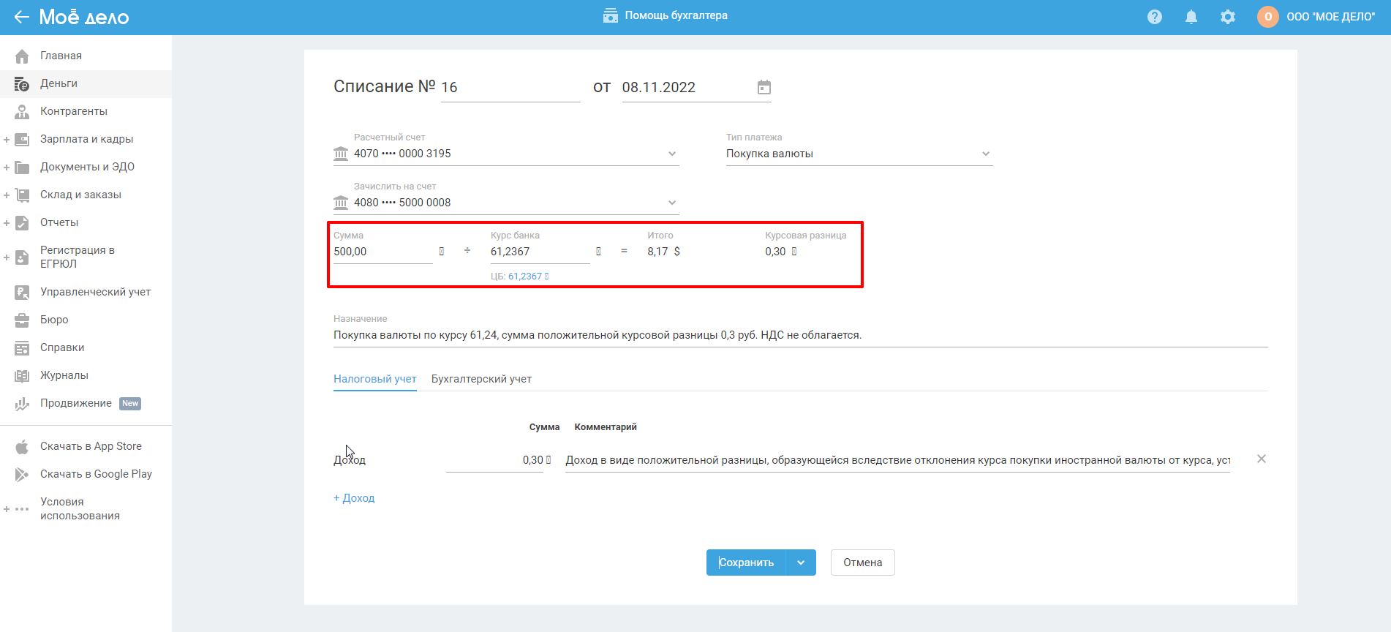Image resolution: width=1391 pixels, height=632 pixels.
Task: Click the Справки sidebar icon
Action: [x=22, y=347]
